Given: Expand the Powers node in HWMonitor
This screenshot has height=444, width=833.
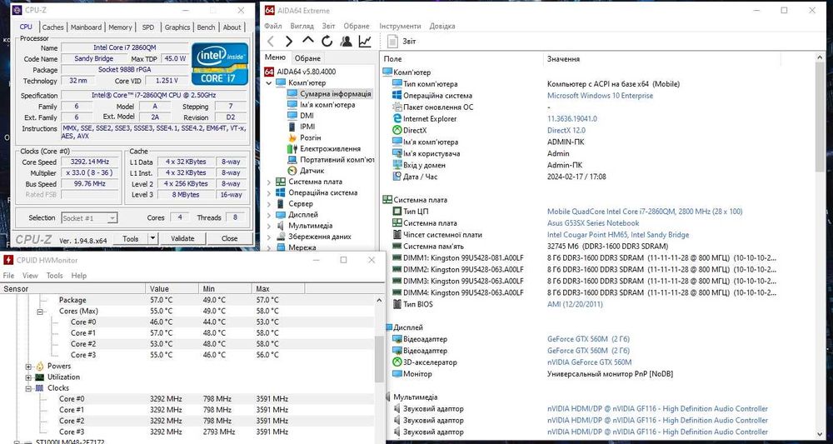Looking at the screenshot, I should coord(28,366).
